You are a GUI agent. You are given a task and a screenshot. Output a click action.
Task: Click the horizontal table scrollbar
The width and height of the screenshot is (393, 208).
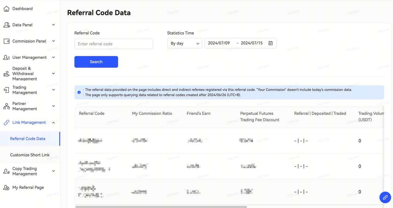161,207
